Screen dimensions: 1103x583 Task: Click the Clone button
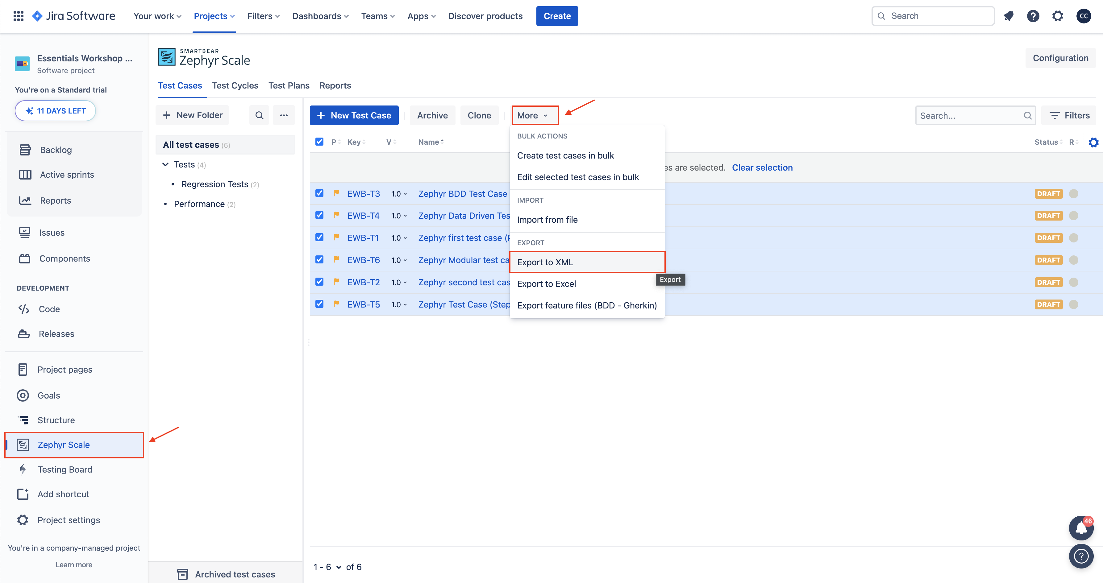click(479, 115)
